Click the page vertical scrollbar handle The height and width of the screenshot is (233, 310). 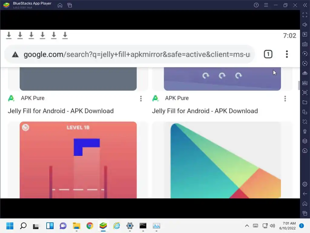point(299,85)
